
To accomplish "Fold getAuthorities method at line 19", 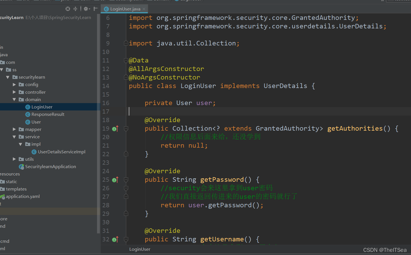I will 126,129.
